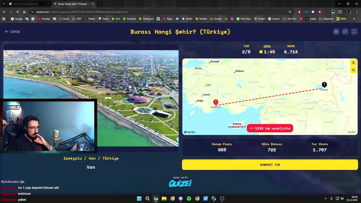Open the cobalt bookmark
Image resolution: width=361 pixels, height=203 pixels.
[x=311, y=19]
